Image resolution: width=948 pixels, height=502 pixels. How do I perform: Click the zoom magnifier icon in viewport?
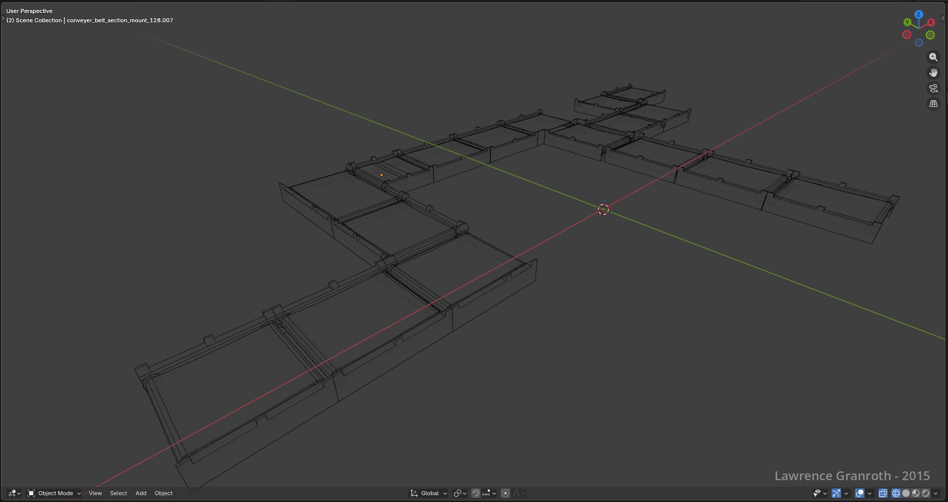click(x=933, y=57)
